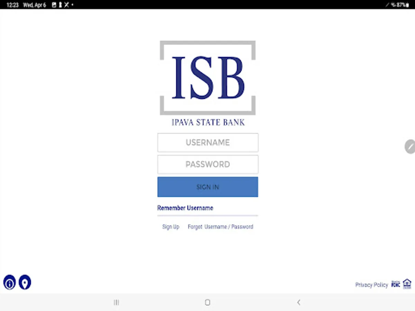Tap the battery status indicator

click(403, 5)
